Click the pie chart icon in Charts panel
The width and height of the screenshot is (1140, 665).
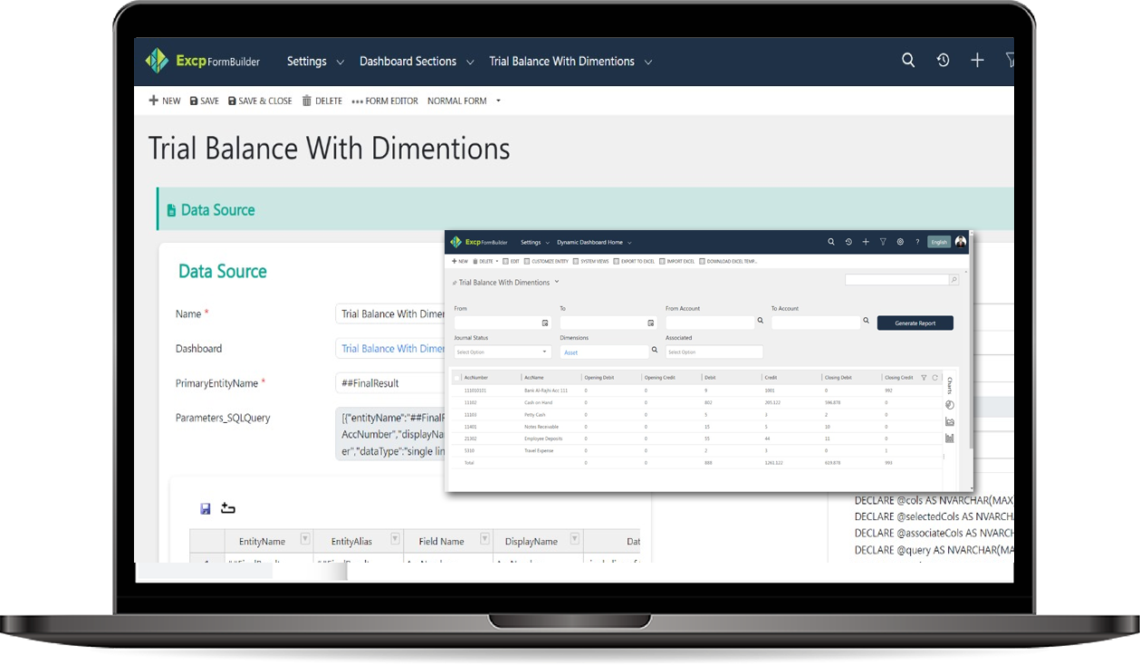tap(950, 405)
